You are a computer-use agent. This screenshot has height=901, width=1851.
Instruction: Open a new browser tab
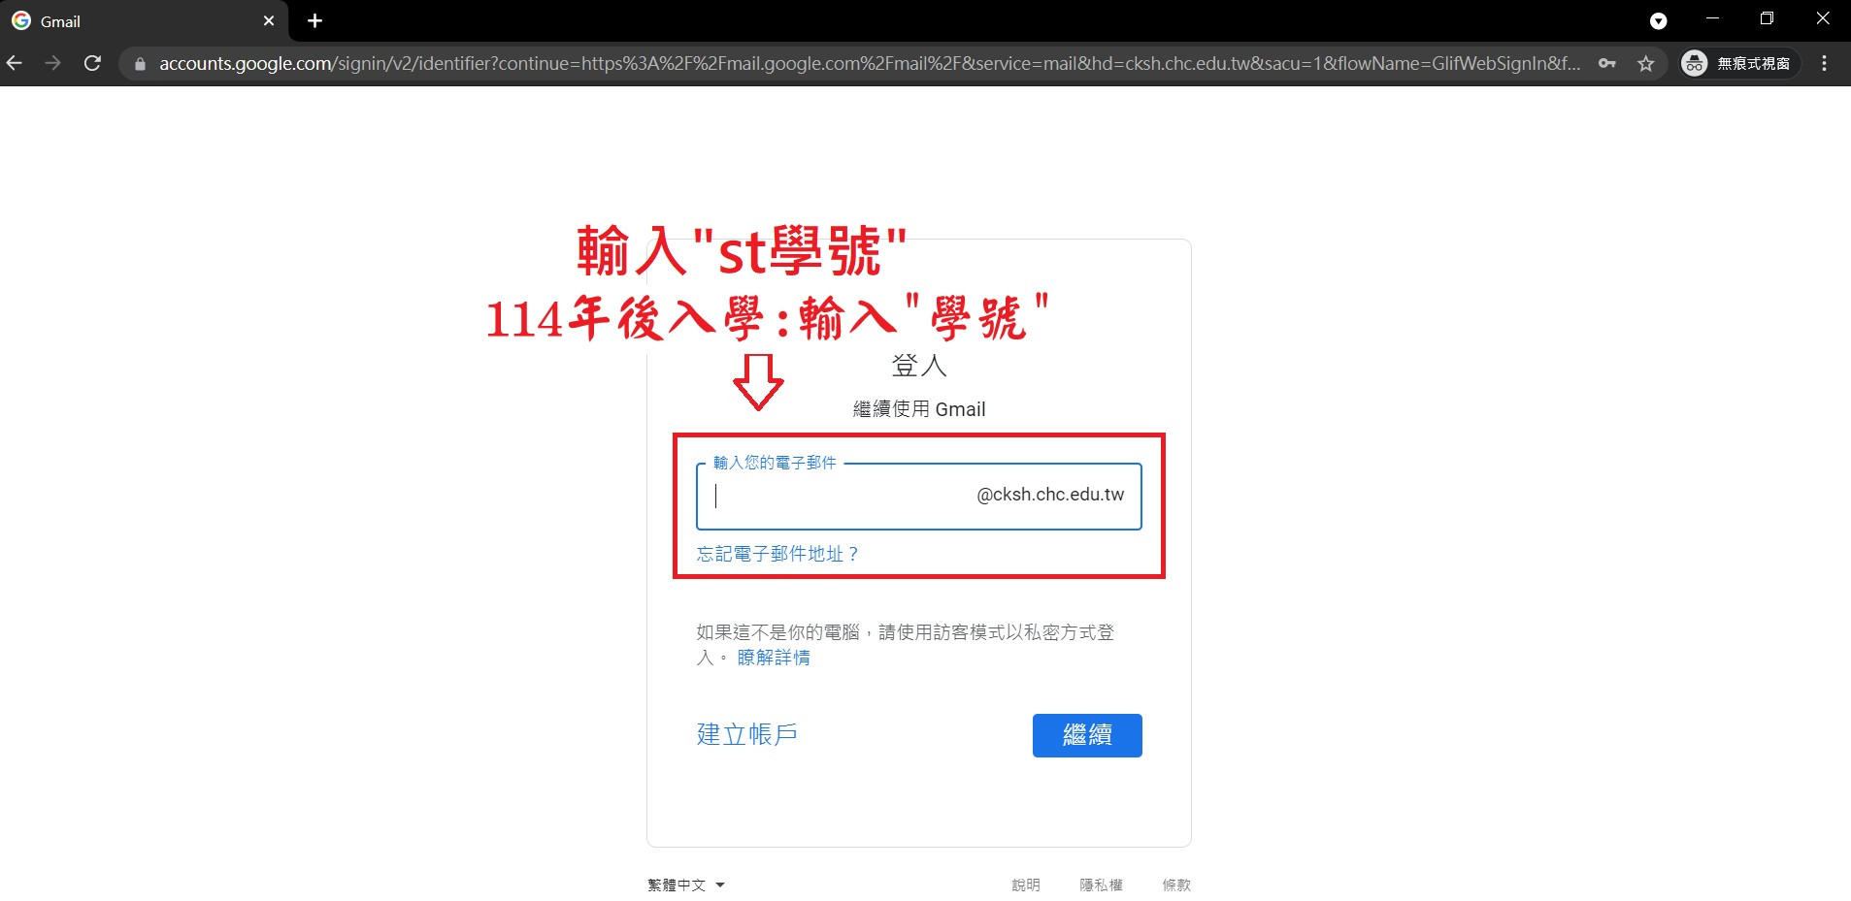click(x=314, y=20)
